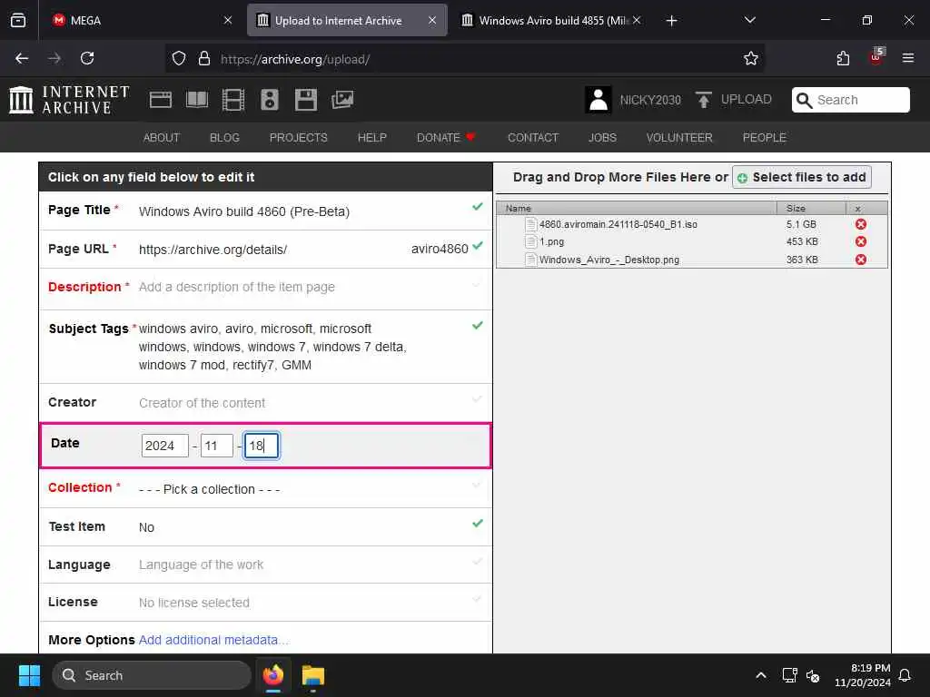The width and height of the screenshot is (930, 697).
Task: Open Windows Start menu
Action: click(29, 675)
